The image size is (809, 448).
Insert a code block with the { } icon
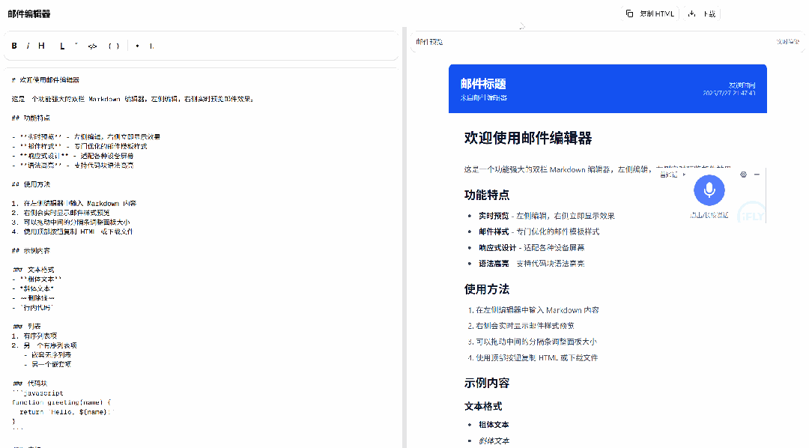114,46
